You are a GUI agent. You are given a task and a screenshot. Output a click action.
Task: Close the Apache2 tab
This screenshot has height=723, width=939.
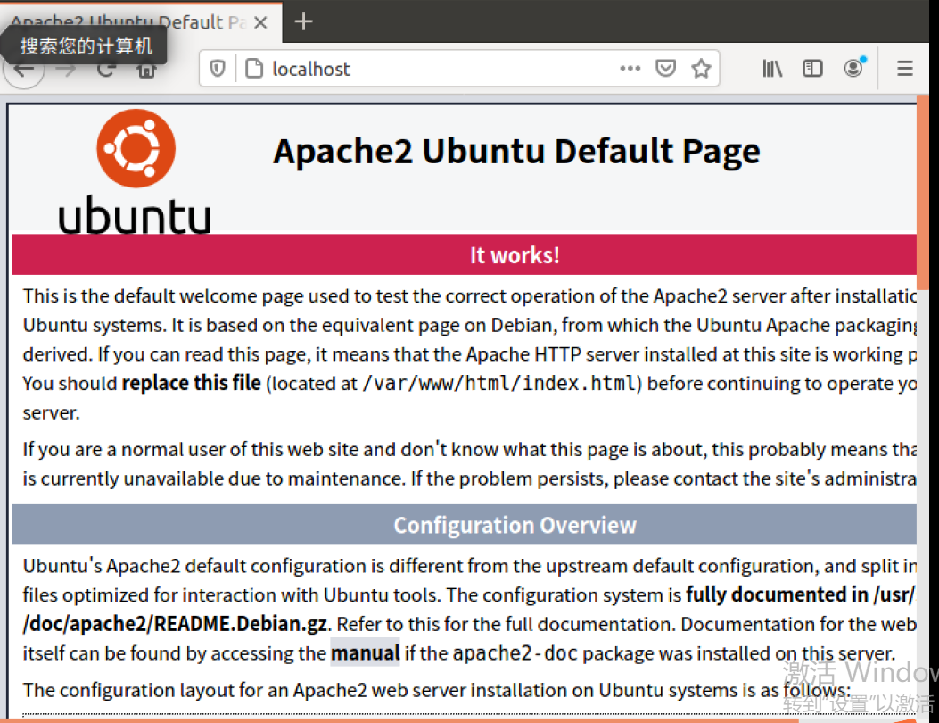tap(259, 21)
